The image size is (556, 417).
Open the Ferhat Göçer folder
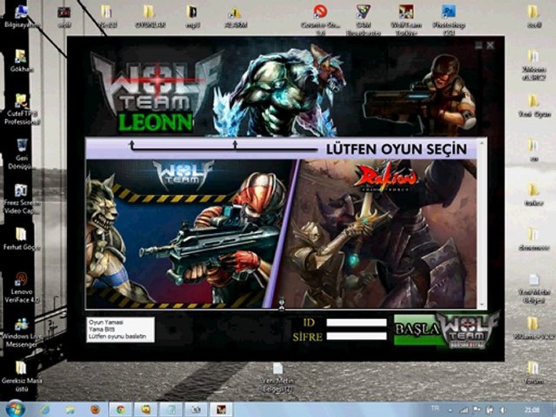tap(21, 239)
